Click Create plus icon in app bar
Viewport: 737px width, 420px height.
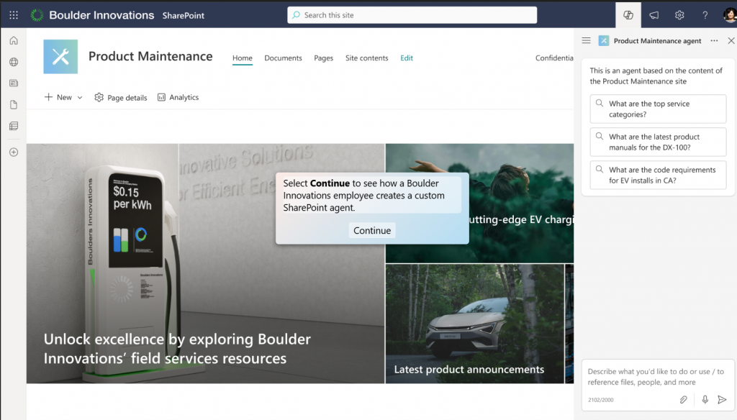14,152
